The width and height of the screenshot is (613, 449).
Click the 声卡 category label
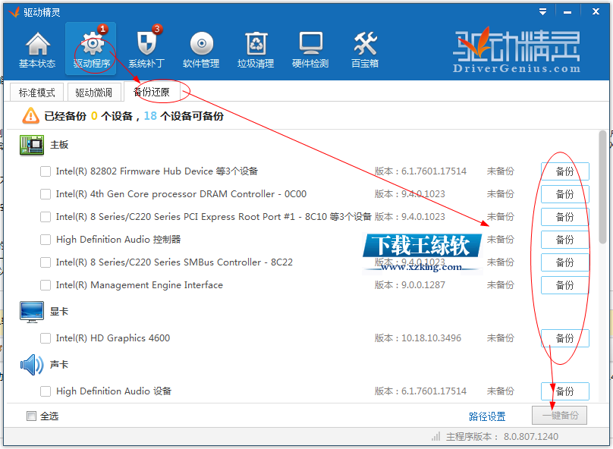pos(59,365)
